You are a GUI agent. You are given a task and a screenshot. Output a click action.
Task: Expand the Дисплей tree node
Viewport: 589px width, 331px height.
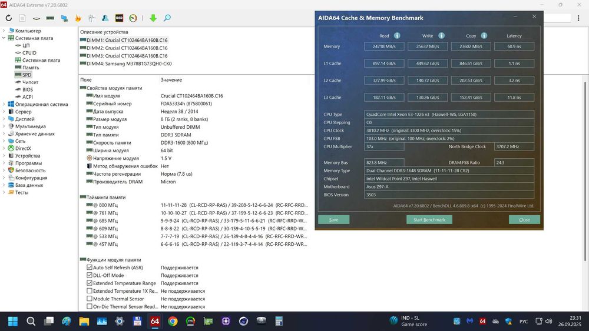coord(4,119)
